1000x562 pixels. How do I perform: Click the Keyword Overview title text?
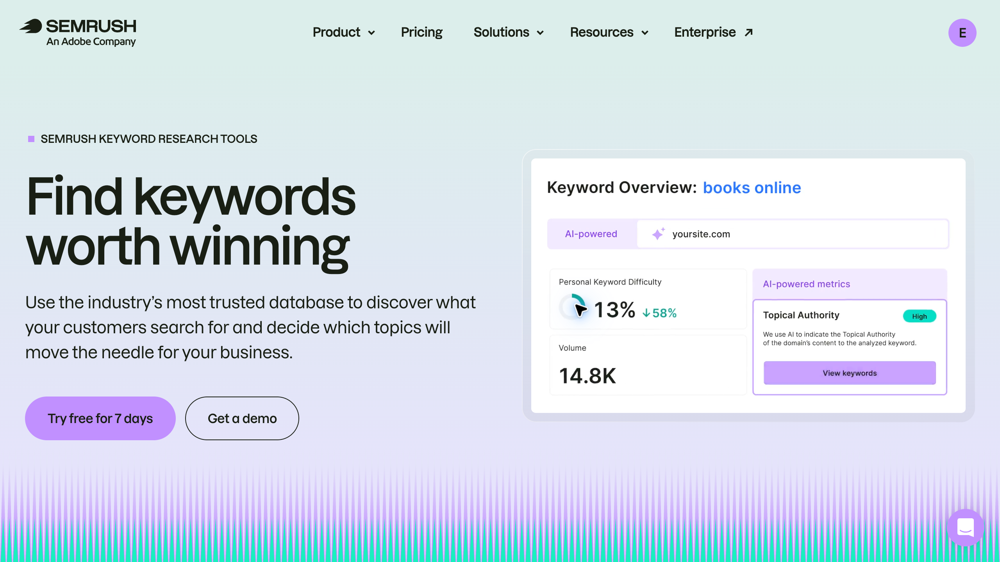(x=622, y=188)
